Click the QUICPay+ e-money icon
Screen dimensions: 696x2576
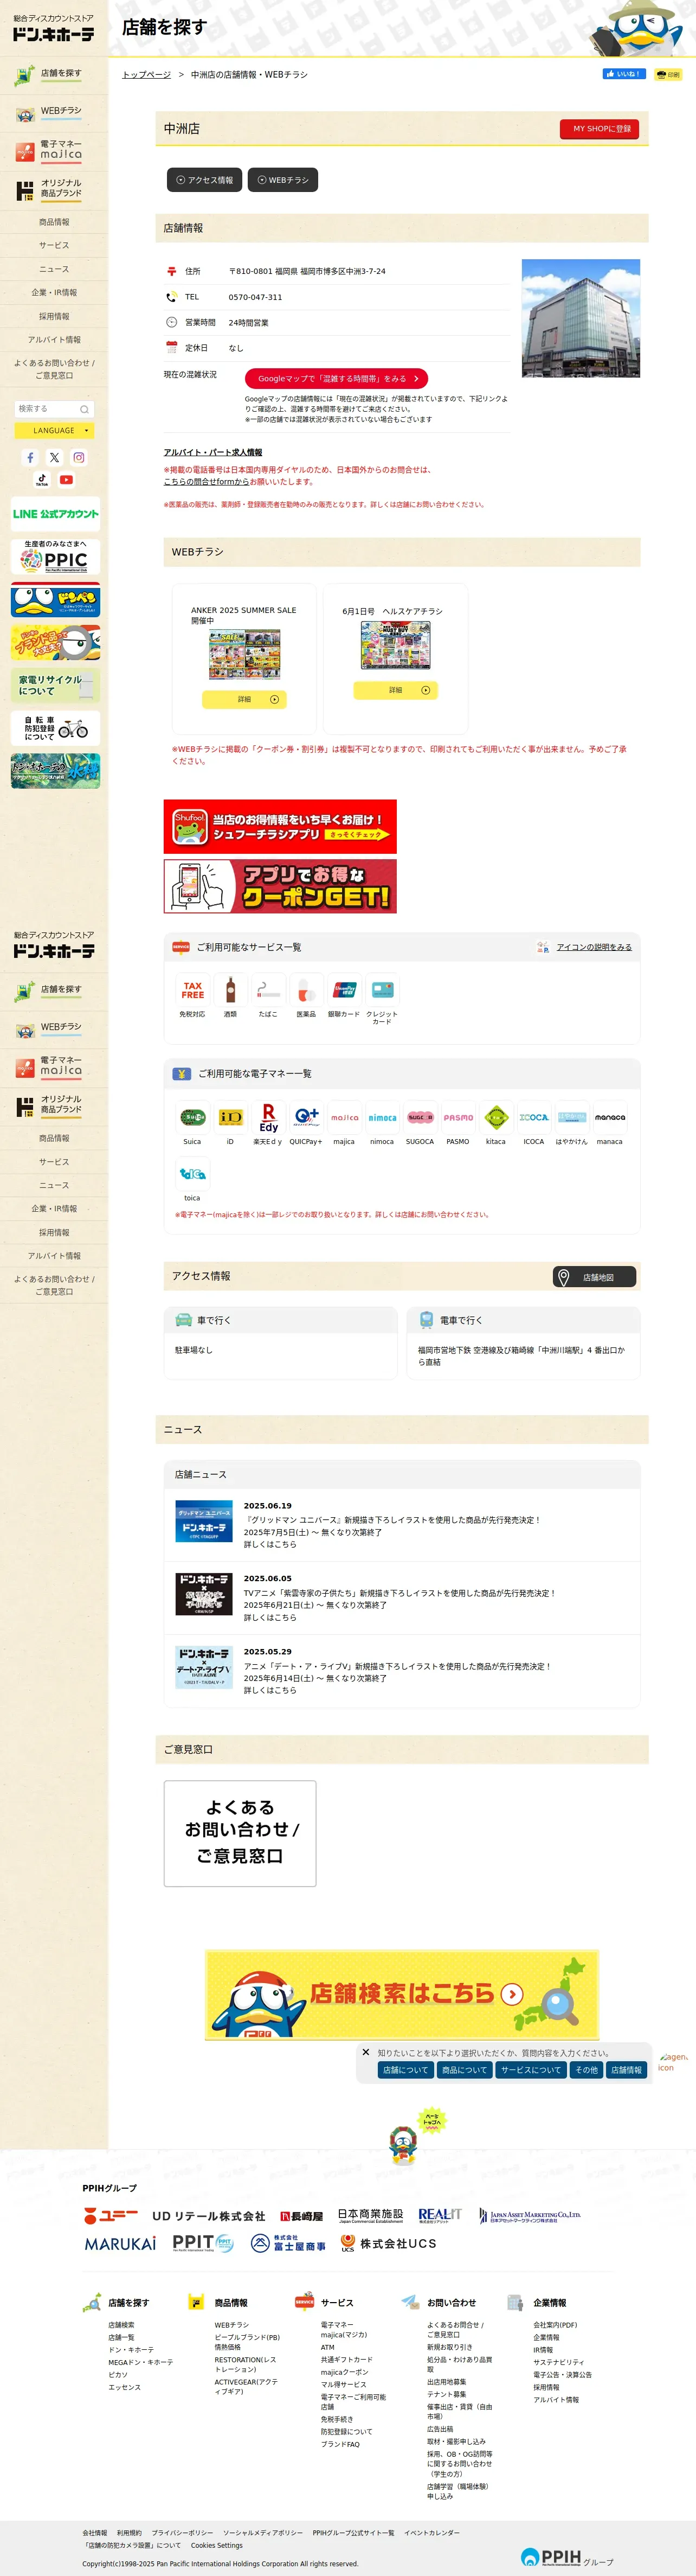click(306, 1117)
